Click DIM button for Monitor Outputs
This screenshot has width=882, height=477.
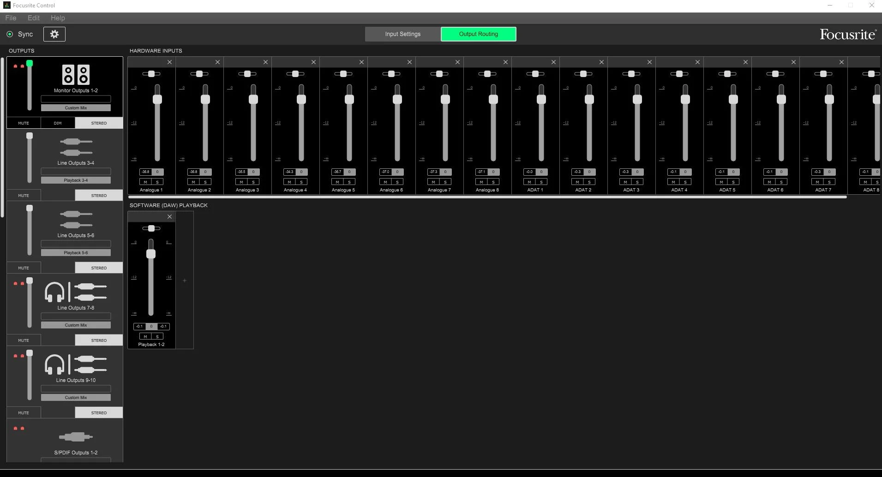click(x=58, y=123)
